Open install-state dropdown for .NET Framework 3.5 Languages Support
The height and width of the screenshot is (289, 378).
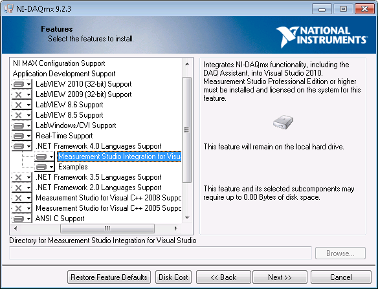point(21,178)
